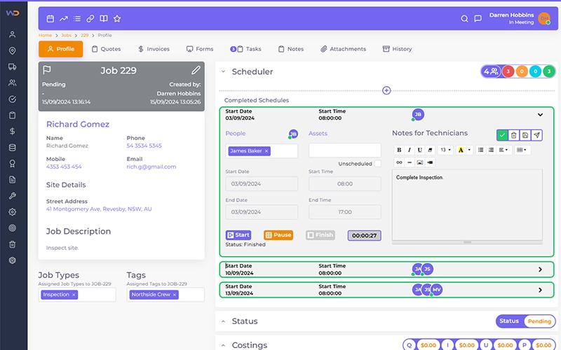Delete the schedule using trash icon near notes
Screen dimensions: 561x350
[x=514, y=135]
